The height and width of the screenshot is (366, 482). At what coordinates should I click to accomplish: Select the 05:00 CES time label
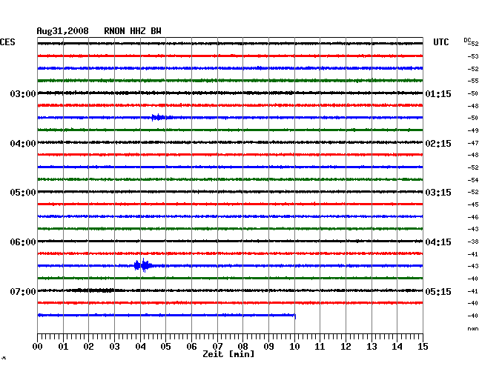tap(23, 193)
